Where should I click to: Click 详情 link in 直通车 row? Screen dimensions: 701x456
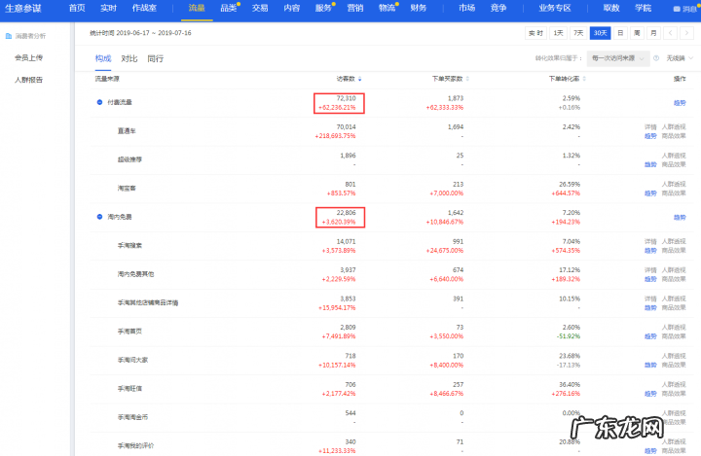[650, 126]
